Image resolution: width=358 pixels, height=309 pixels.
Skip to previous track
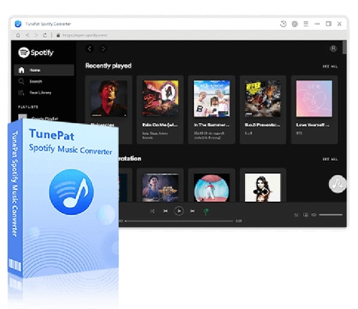coord(165,211)
